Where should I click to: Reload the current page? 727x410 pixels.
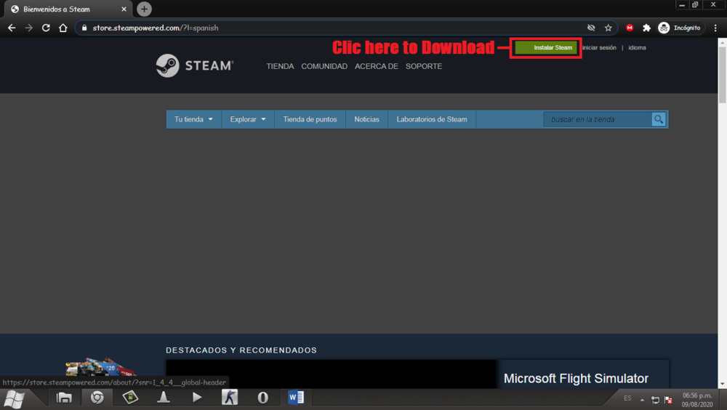(x=46, y=28)
